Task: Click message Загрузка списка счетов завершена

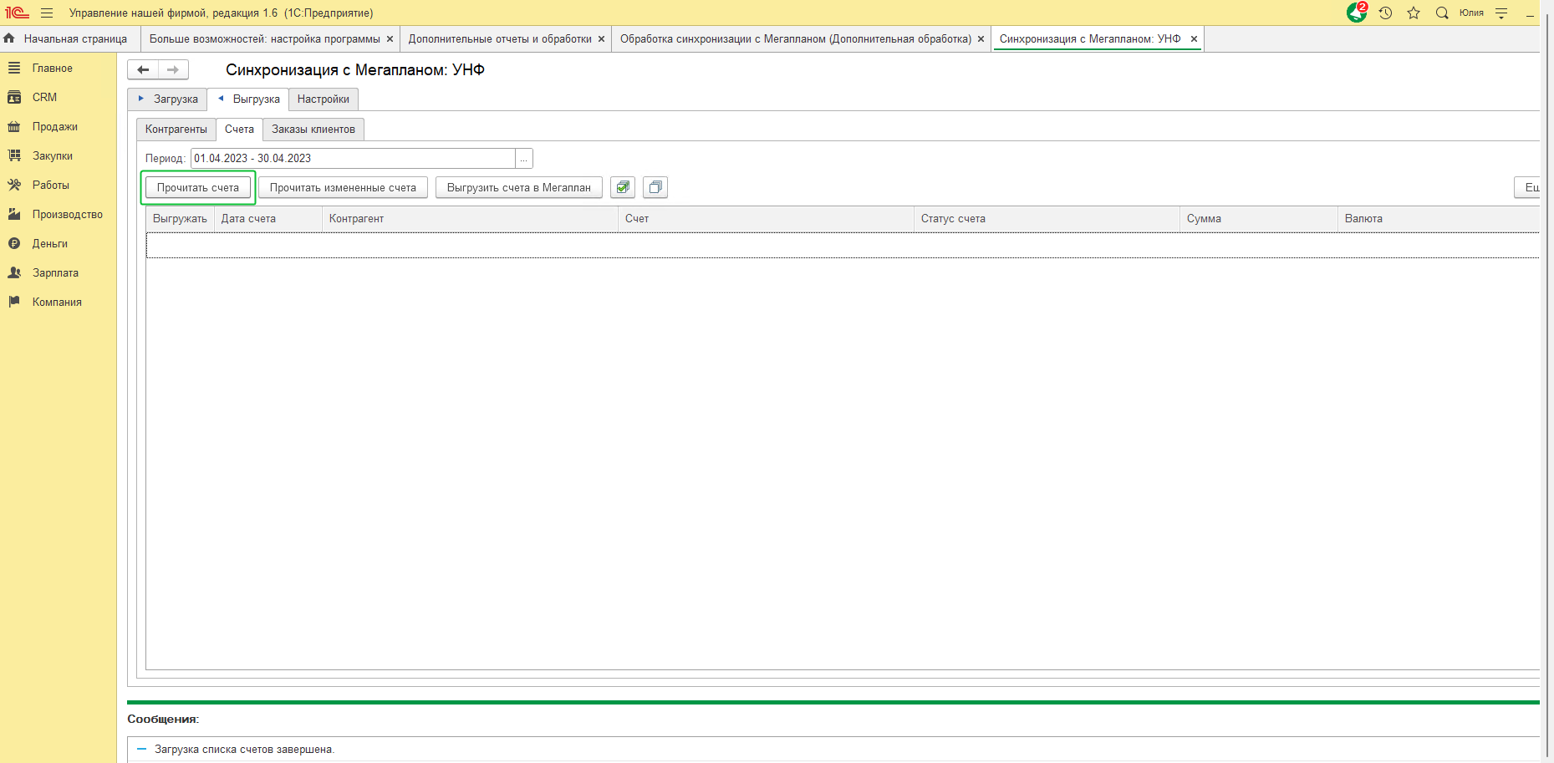Action: click(244, 749)
